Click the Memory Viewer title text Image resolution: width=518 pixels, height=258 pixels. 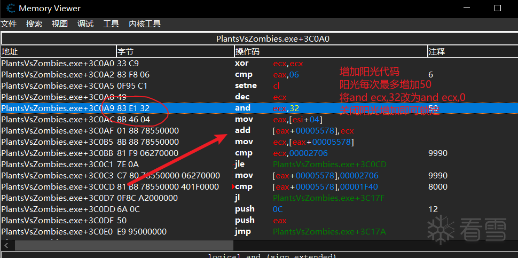coord(50,8)
